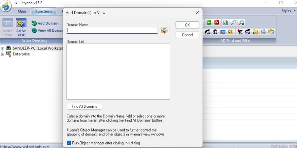297x148 pixels.
Task: Click the blue contact card icon
Action: coord(223,32)
